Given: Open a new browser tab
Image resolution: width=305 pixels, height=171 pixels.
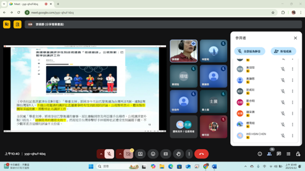Looking at the screenshot, I should point(58,4).
